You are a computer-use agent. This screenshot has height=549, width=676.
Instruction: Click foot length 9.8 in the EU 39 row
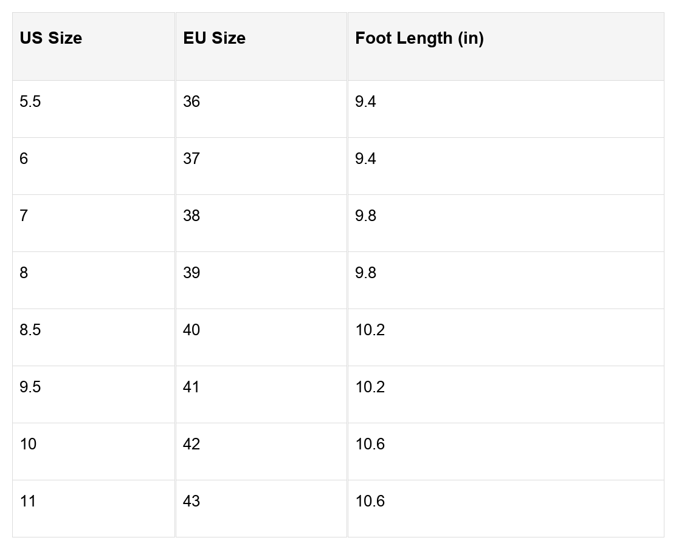click(506, 281)
